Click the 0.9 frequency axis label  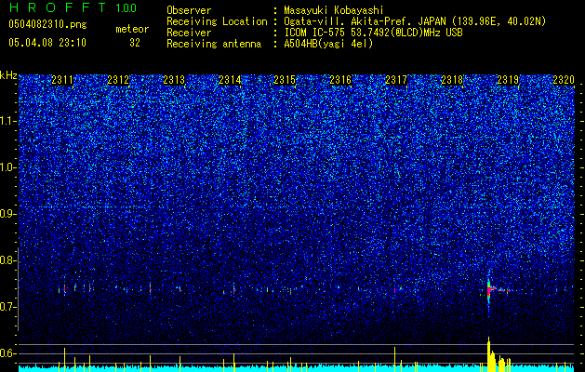[8, 214]
